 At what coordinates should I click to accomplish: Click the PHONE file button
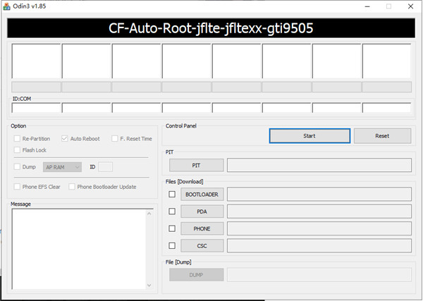point(202,228)
